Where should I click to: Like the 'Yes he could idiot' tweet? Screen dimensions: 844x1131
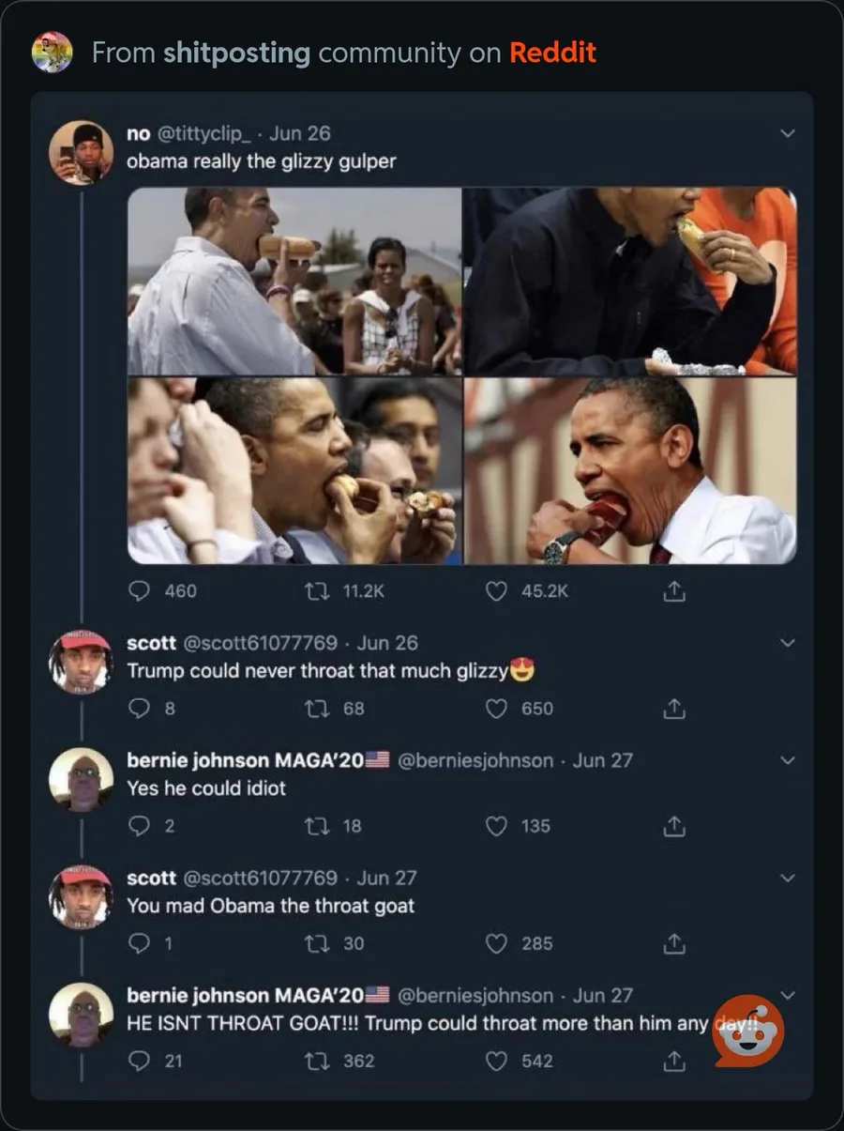click(497, 826)
